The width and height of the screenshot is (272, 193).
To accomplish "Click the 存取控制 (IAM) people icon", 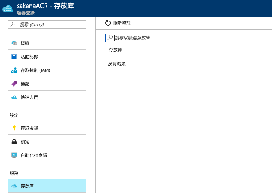I will 14,70.
